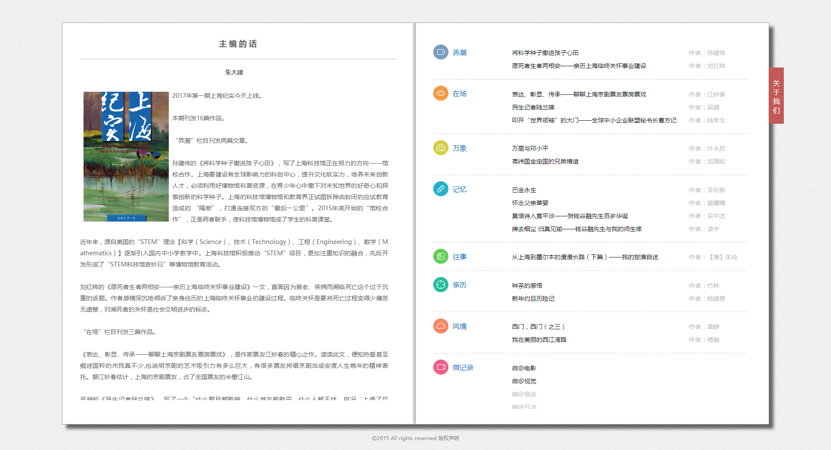Open the red 关于我们 side tab

[x=776, y=96]
